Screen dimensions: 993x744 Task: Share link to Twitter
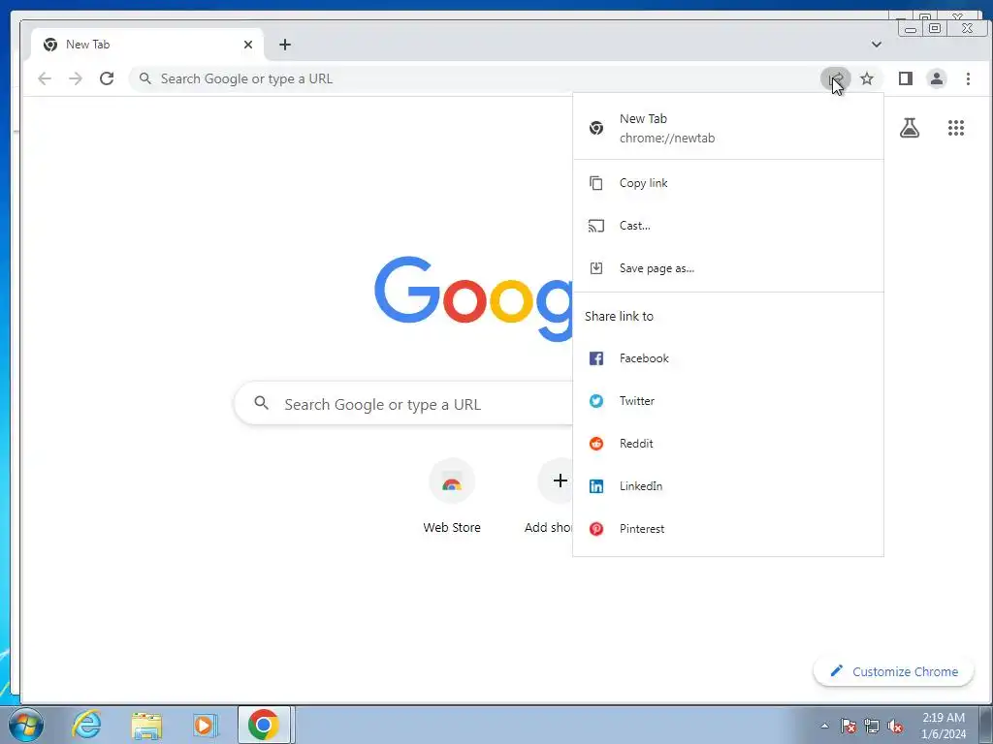(x=728, y=400)
